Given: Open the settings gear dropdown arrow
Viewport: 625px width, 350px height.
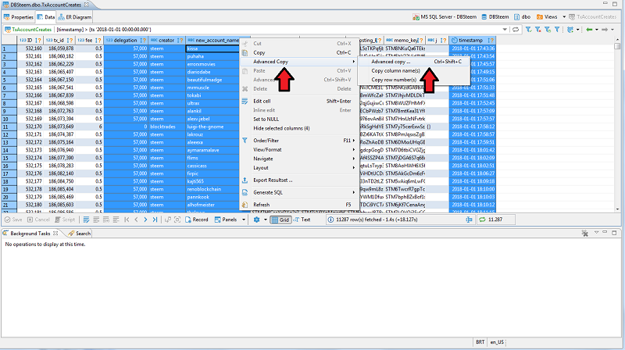Looking at the screenshot, I should click(266, 220).
